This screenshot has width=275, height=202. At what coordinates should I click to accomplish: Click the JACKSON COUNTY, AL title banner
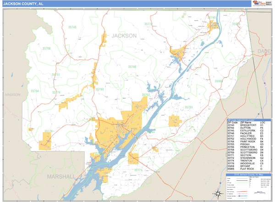click(x=126, y=4)
